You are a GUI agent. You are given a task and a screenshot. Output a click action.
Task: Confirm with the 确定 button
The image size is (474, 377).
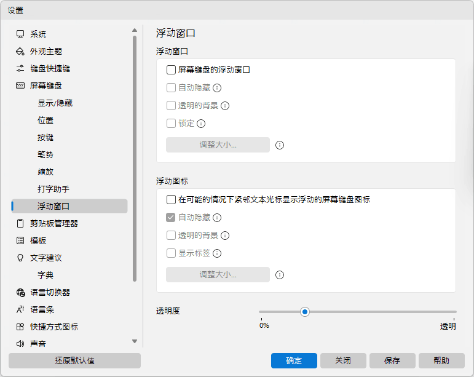click(294, 360)
